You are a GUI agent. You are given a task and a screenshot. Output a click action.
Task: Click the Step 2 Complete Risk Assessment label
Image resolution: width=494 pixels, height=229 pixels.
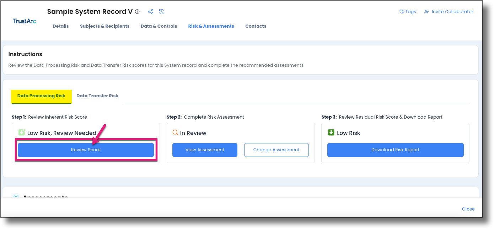click(205, 117)
